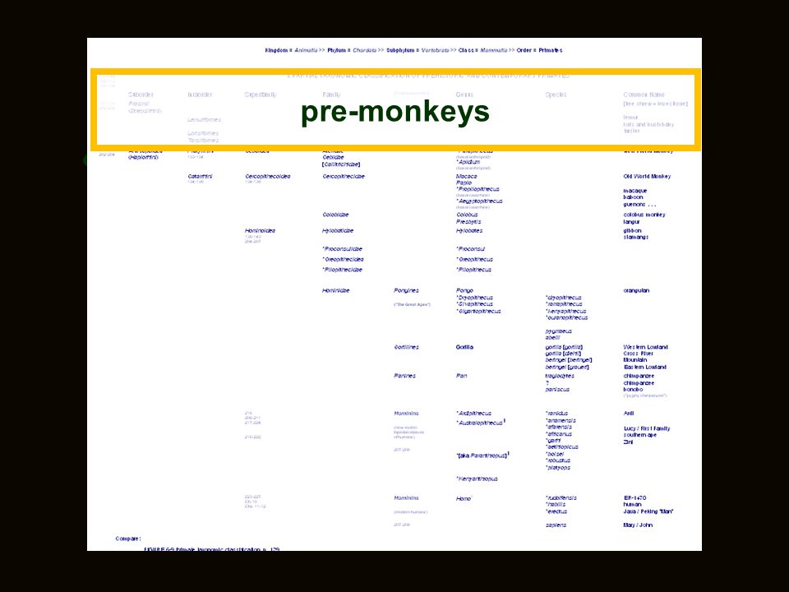
Task: Click the 'Kingdom' label in the header breadcrumb
Action: click(276, 50)
